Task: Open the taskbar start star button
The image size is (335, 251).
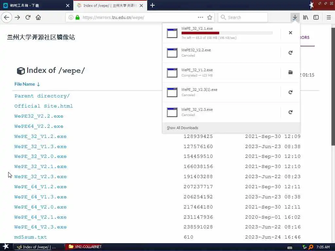Action: [x=5, y=246]
